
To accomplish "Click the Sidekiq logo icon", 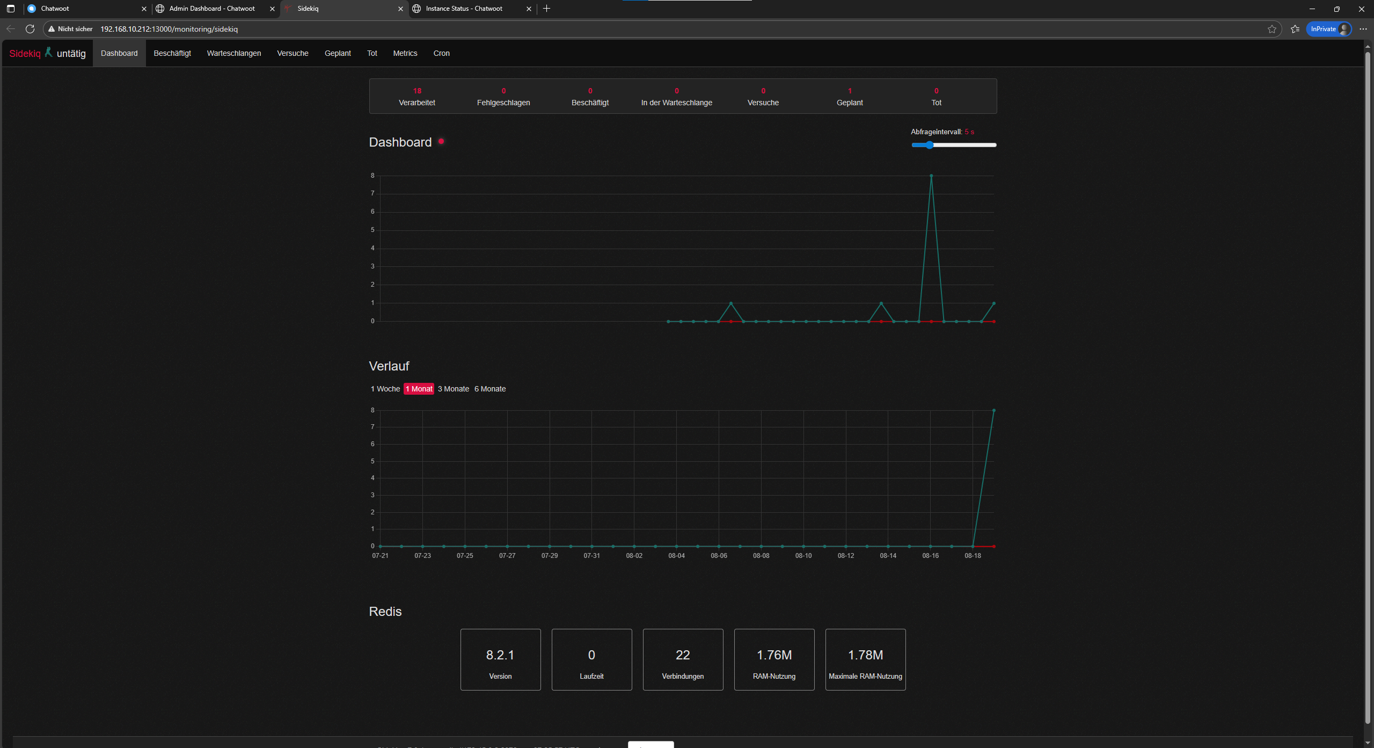I will click(48, 52).
